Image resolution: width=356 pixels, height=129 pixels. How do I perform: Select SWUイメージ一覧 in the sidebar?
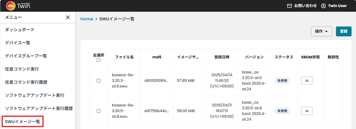pyautogui.click(x=23, y=121)
